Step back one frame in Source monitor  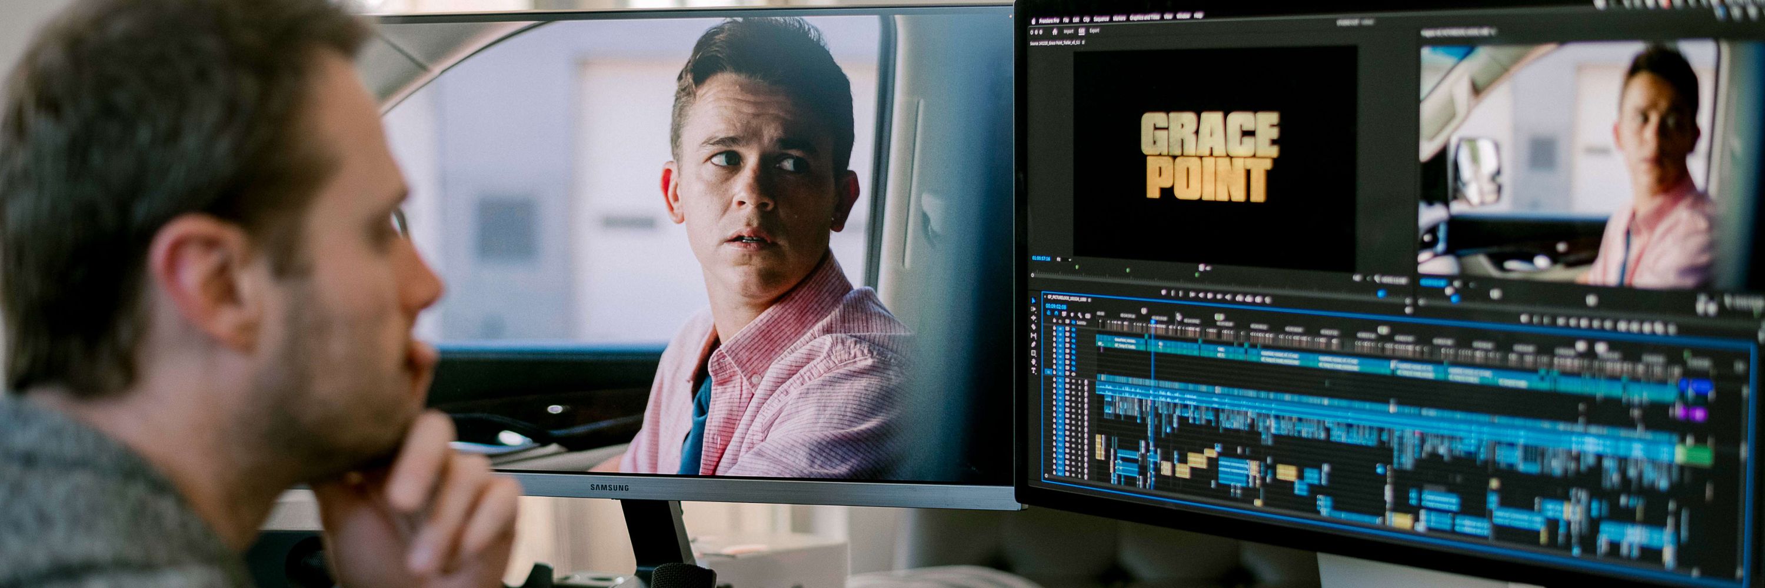[x=1202, y=295]
